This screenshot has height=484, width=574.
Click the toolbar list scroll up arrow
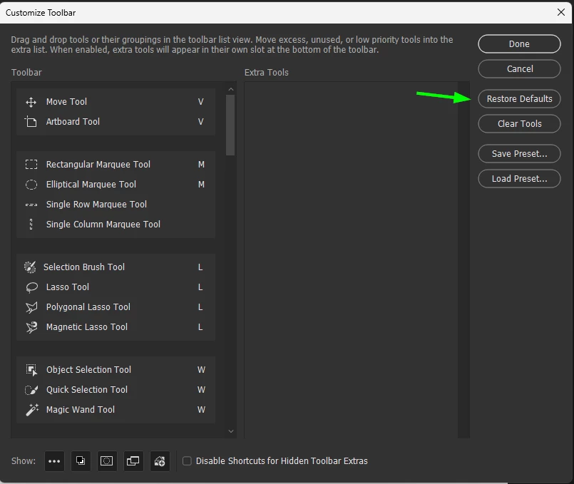point(230,89)
